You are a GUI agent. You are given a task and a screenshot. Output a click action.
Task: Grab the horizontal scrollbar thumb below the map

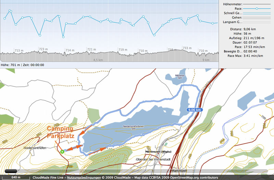[x=11, y=171]
